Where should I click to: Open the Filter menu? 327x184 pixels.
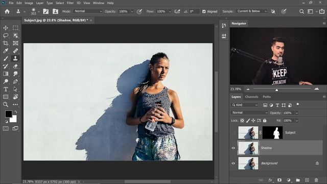tap(70, 3)
